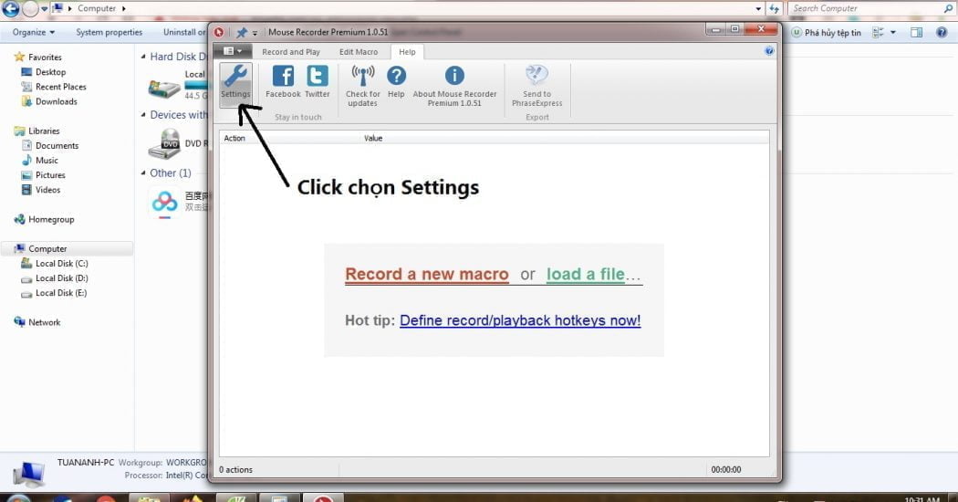The width and height of the screenshot is (958, 502).
Task: Click the Record a new macro link
Action: pos(426,275)
